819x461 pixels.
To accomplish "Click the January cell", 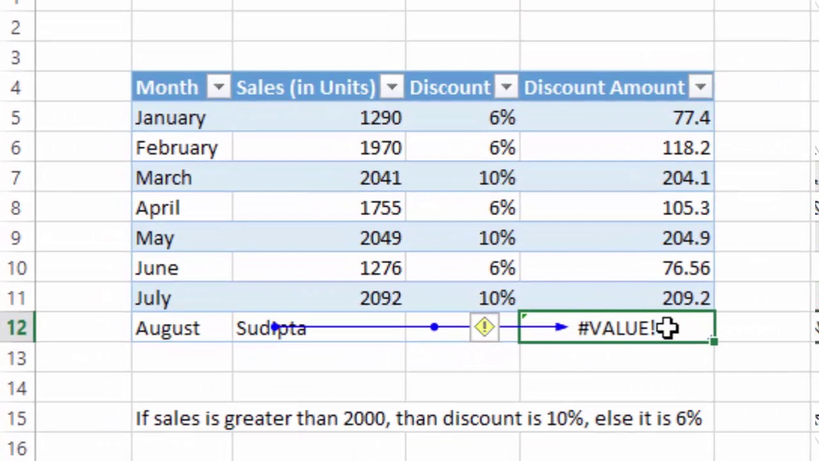I will 182,118.
